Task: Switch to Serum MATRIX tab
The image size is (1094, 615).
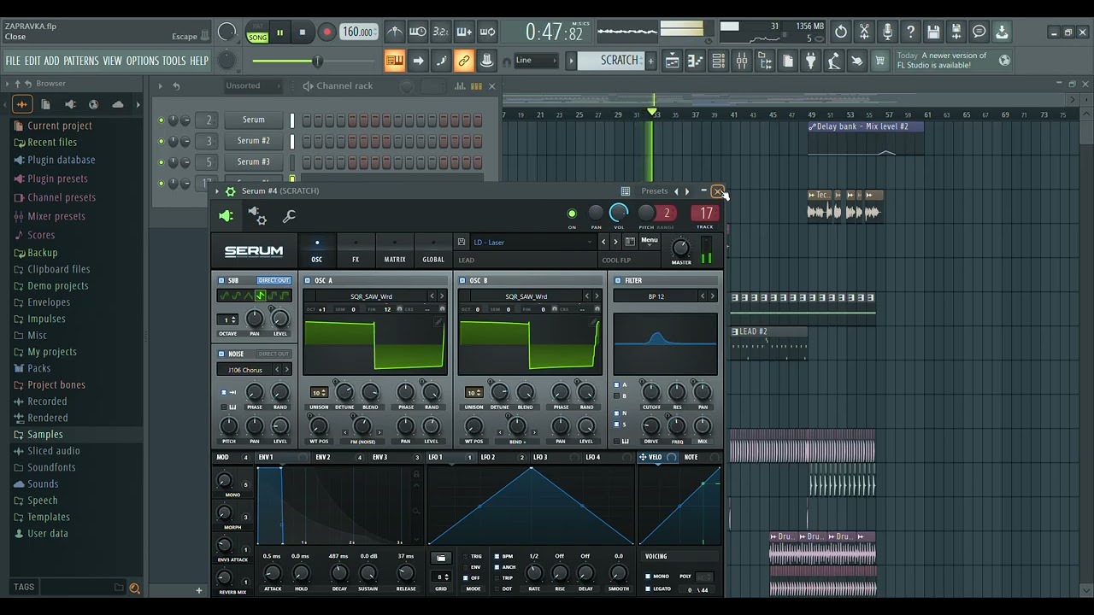Action: coord(395,251)
